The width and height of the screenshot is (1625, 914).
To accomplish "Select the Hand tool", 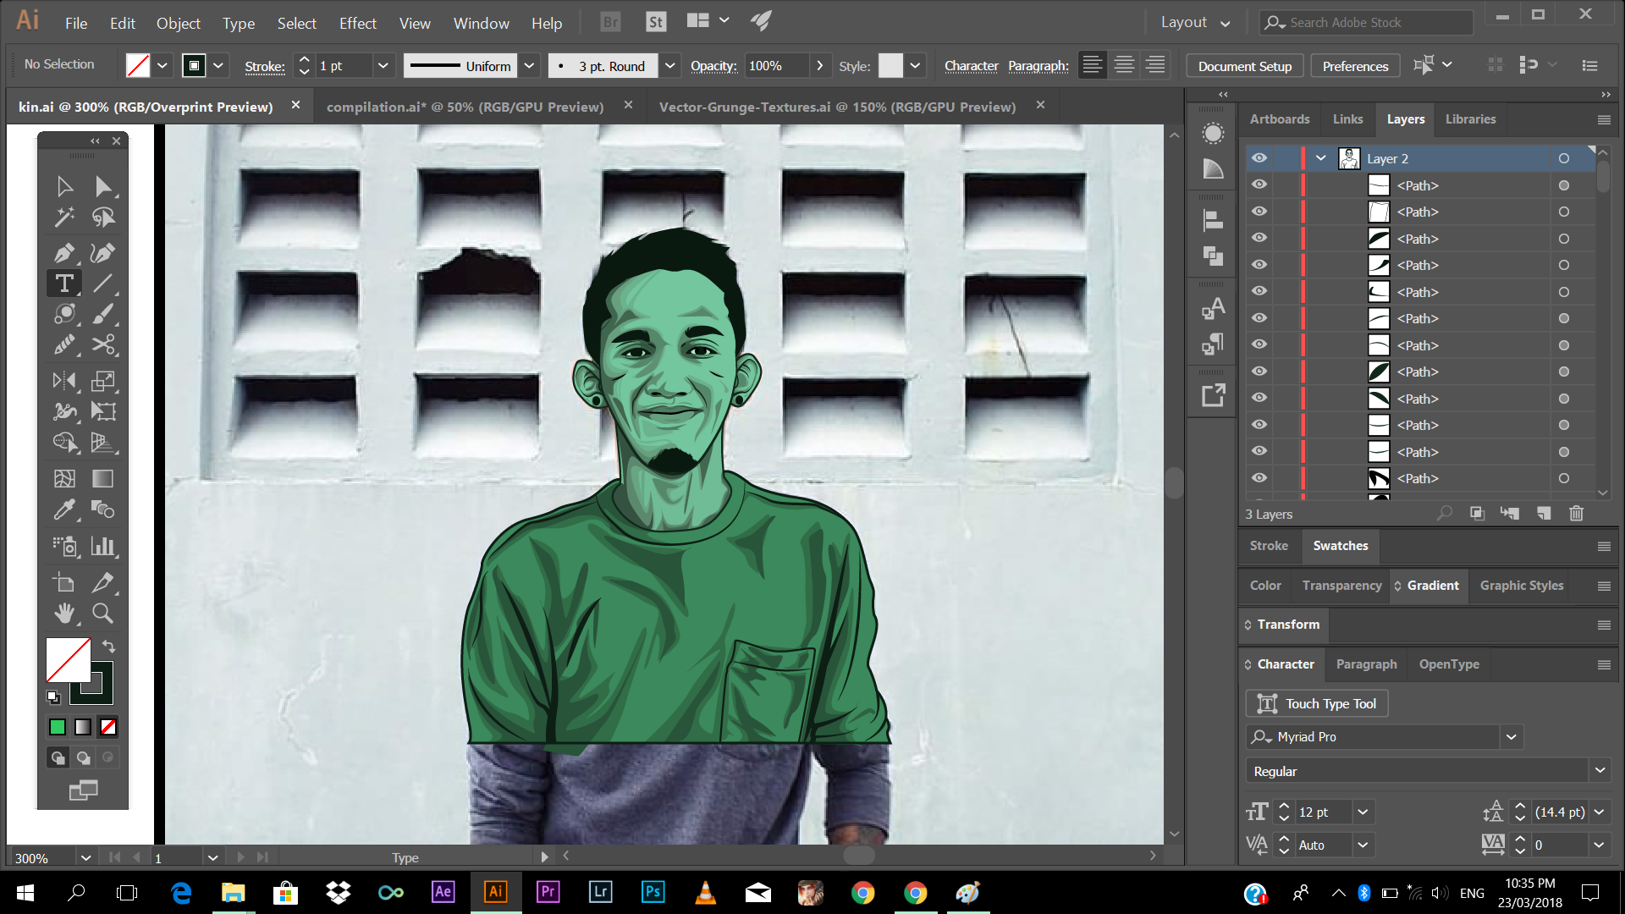I will tap(64, 614).
